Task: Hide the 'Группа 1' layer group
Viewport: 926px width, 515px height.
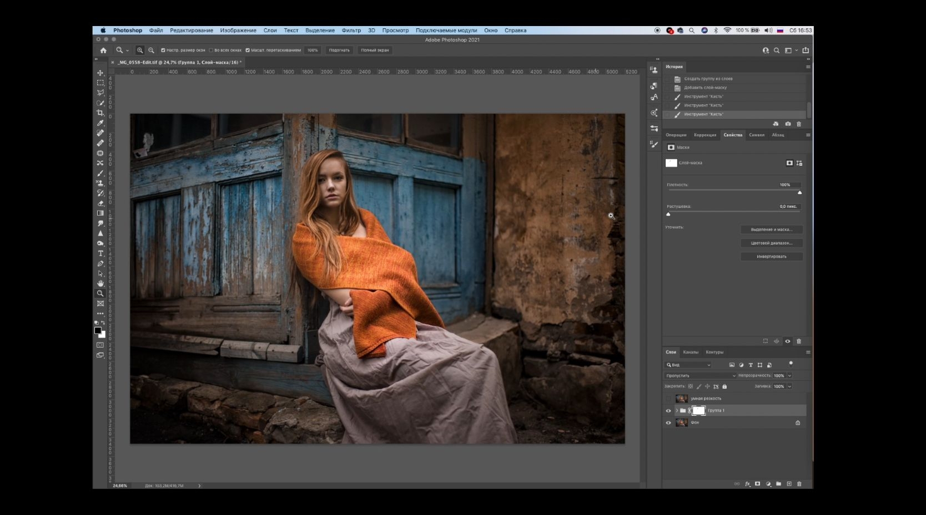Action: 668,411
